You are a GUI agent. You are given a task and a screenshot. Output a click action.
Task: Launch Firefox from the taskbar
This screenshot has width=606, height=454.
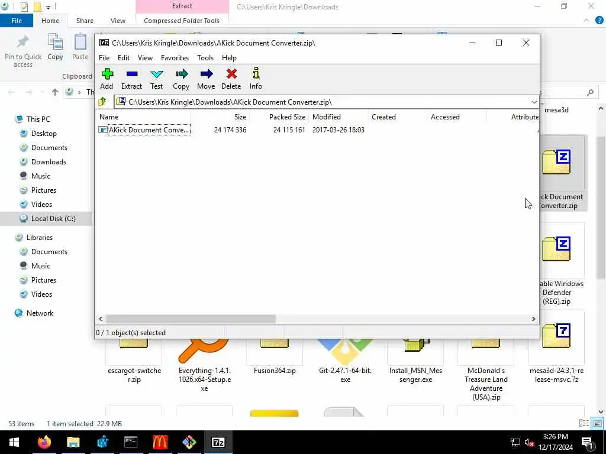pyautogui.click(x=44, y=442)
